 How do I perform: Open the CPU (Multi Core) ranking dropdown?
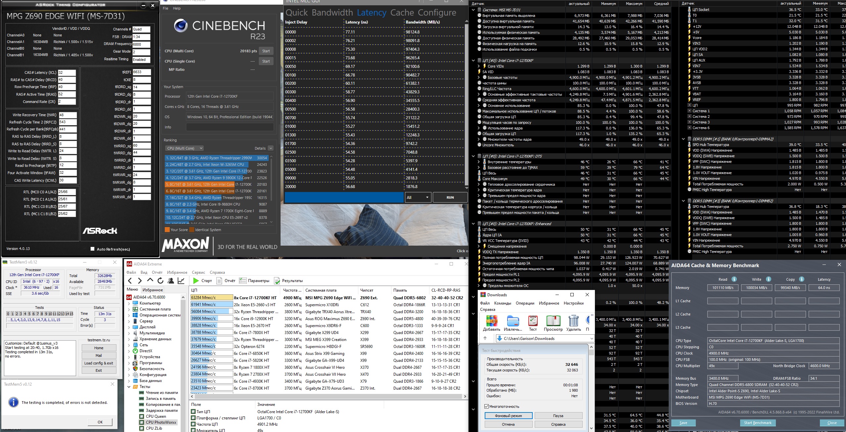coord(184,148)
